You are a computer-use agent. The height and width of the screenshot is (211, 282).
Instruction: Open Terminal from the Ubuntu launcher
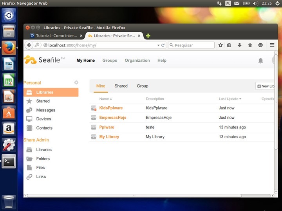click(x=9, y=161)
